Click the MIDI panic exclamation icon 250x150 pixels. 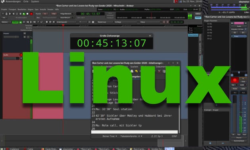click(x=3, y=14)
